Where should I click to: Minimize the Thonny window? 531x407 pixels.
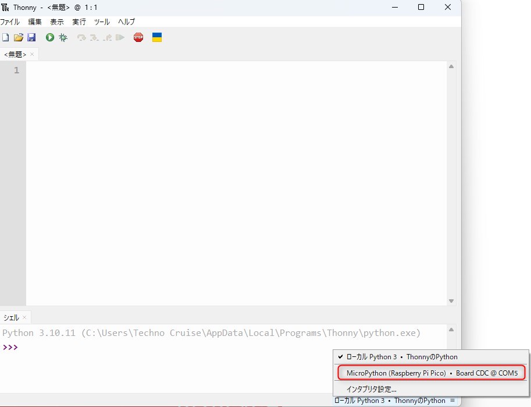395,7
